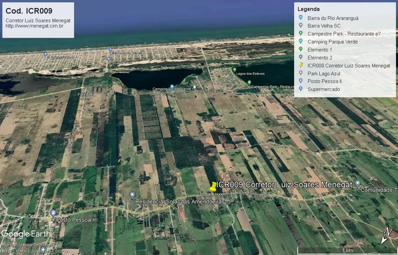The width and height of the screenshot is (398, 255).
Task: Click the green Campestre Park map pin
Action: [249, 82]
